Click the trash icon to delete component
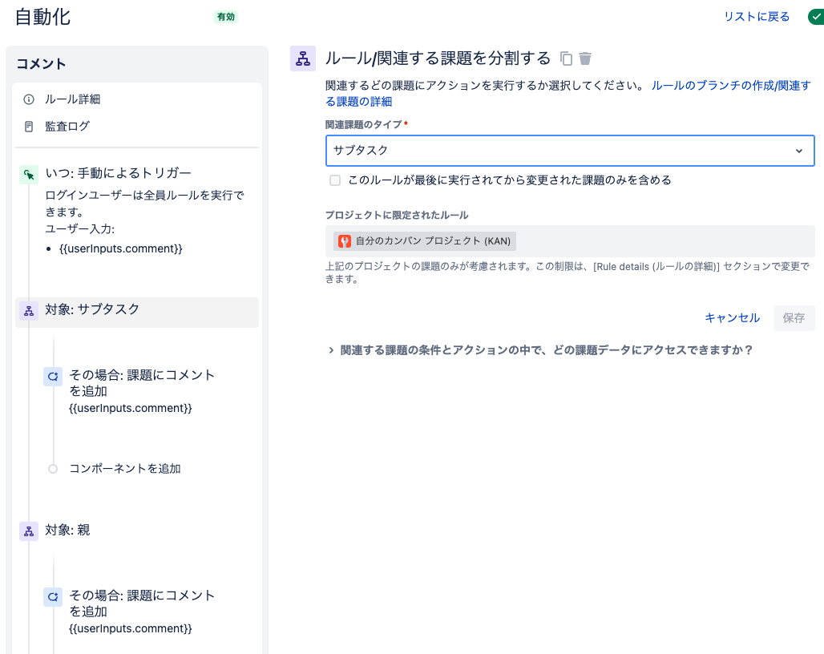This screenshot has height=654, width=824. click(586, 58)
